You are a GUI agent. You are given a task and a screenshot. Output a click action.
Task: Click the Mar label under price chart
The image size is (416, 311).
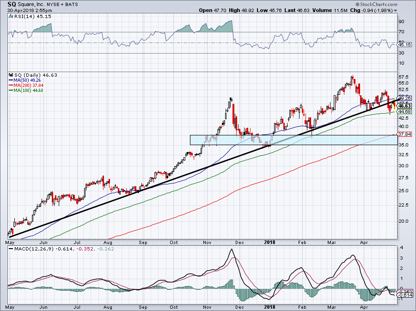tap(331, 242)
